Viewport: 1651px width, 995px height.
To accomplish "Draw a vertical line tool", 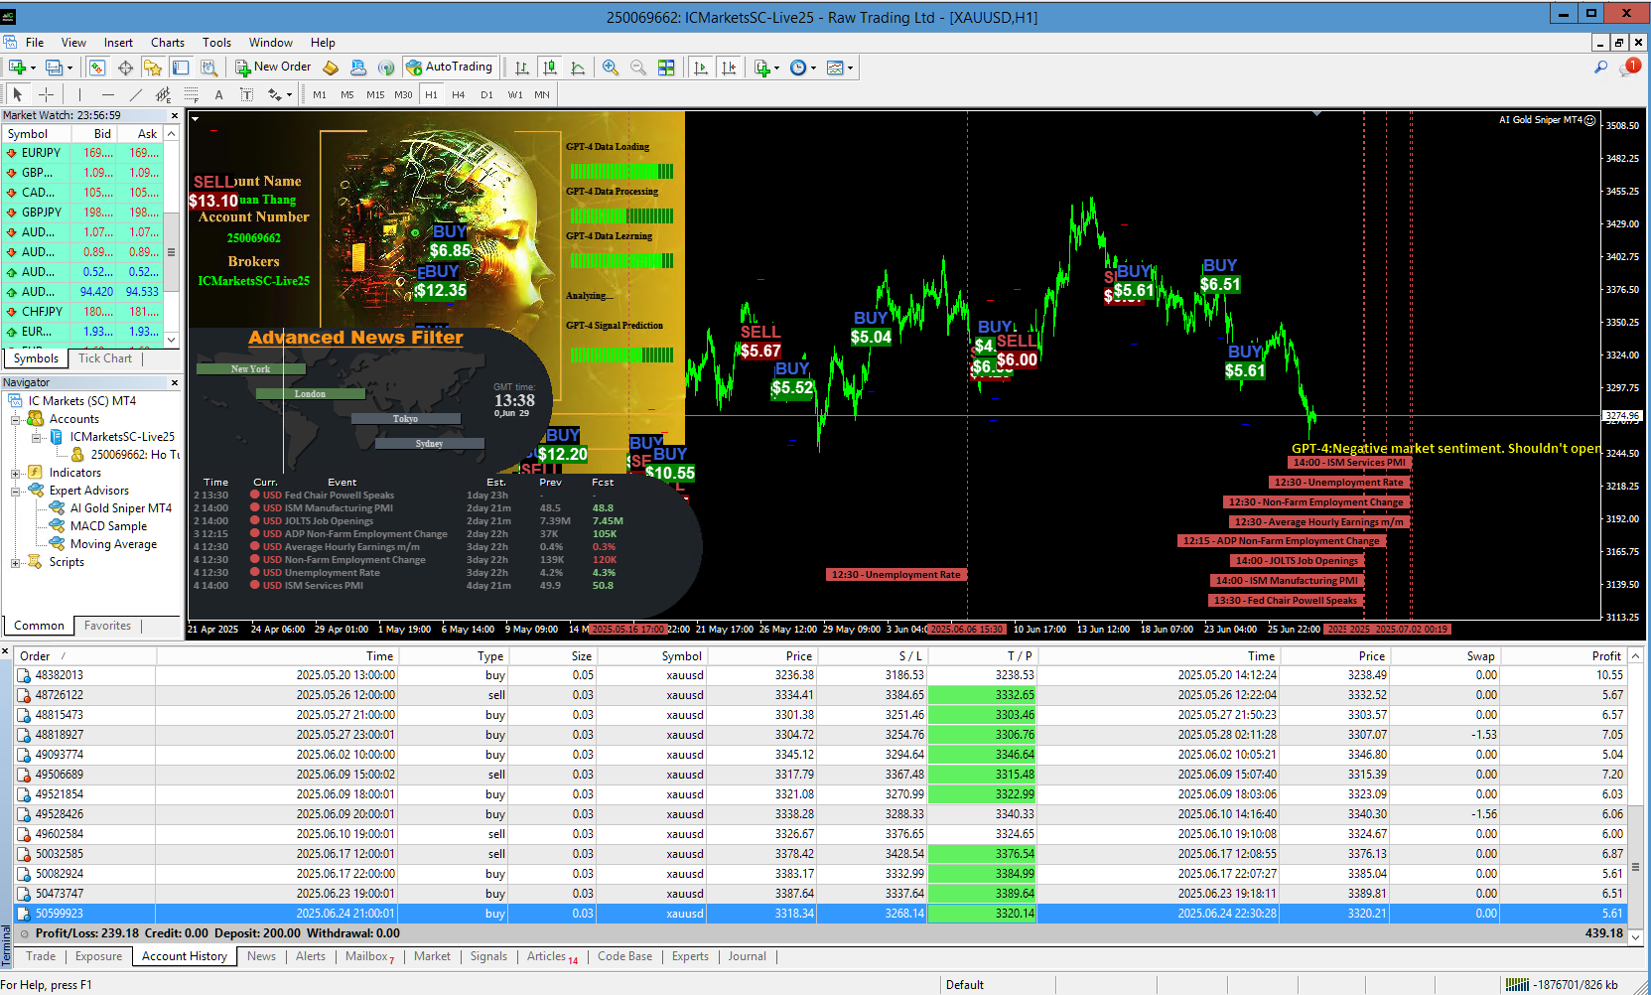I will [x=79, y=94].
